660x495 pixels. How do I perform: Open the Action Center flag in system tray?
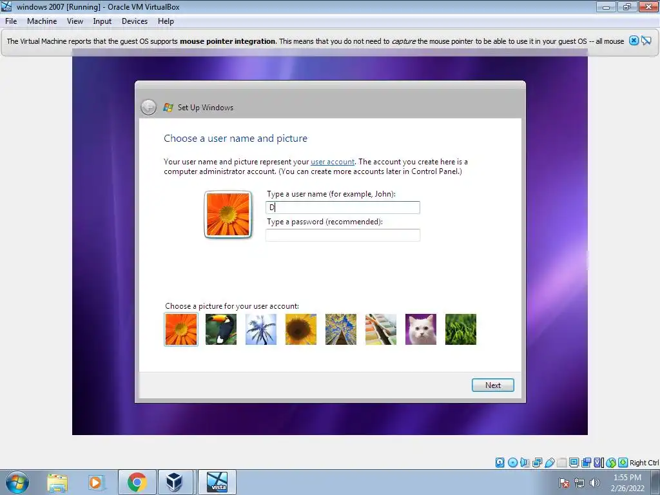(x=564, y=483)
